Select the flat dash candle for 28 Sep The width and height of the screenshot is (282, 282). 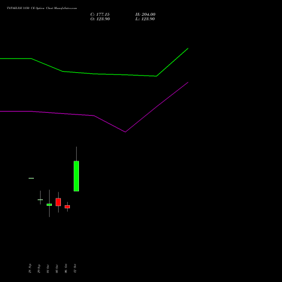[31, 178]
